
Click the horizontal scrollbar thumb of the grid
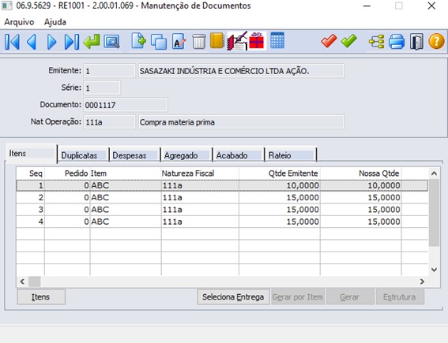34,281
